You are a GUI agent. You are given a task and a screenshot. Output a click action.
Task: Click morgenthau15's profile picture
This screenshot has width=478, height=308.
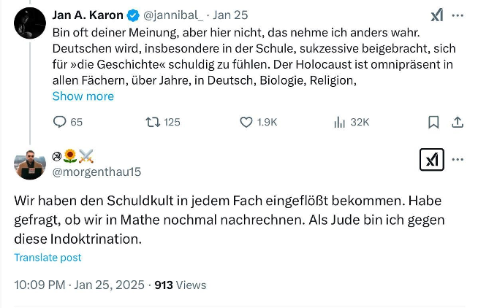coord(29,163)
